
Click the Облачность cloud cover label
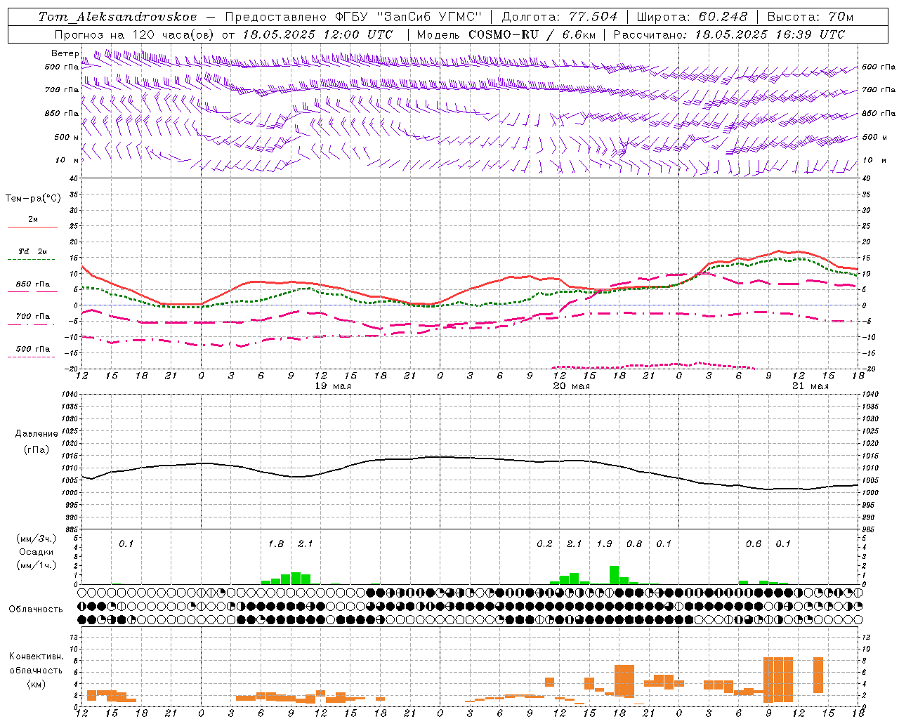click(x=36, y=609)
